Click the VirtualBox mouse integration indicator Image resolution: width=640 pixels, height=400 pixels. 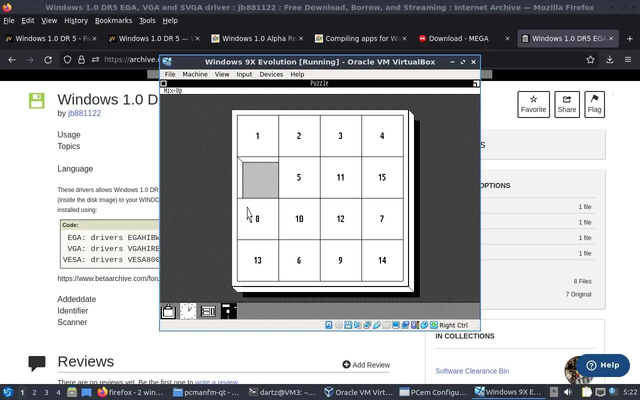[x=424, y=325]
